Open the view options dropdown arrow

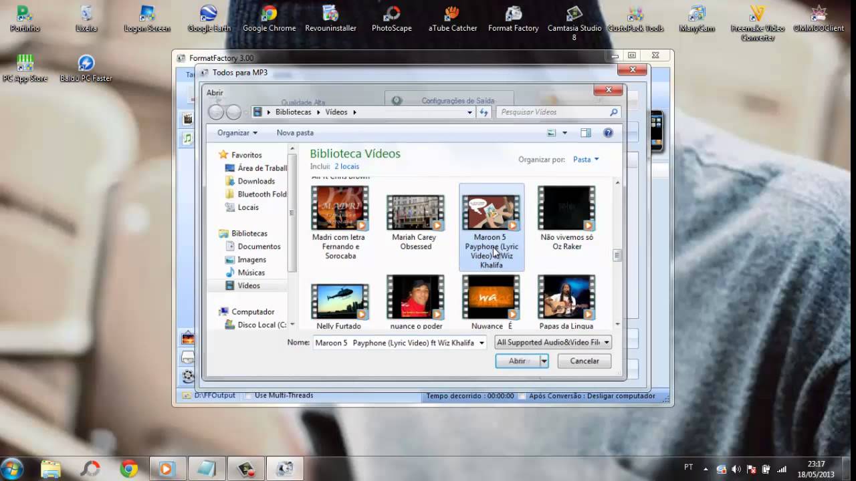(x=564, y=133)
